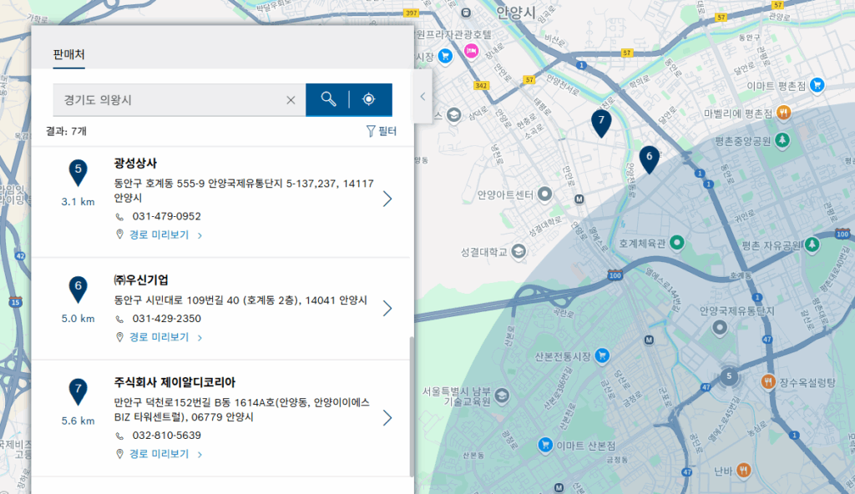Image resolution: width=855 pixels, height=494 pixels.
Task: Call 031-429-2350 phone number
Action: click(x=166, y=319)
